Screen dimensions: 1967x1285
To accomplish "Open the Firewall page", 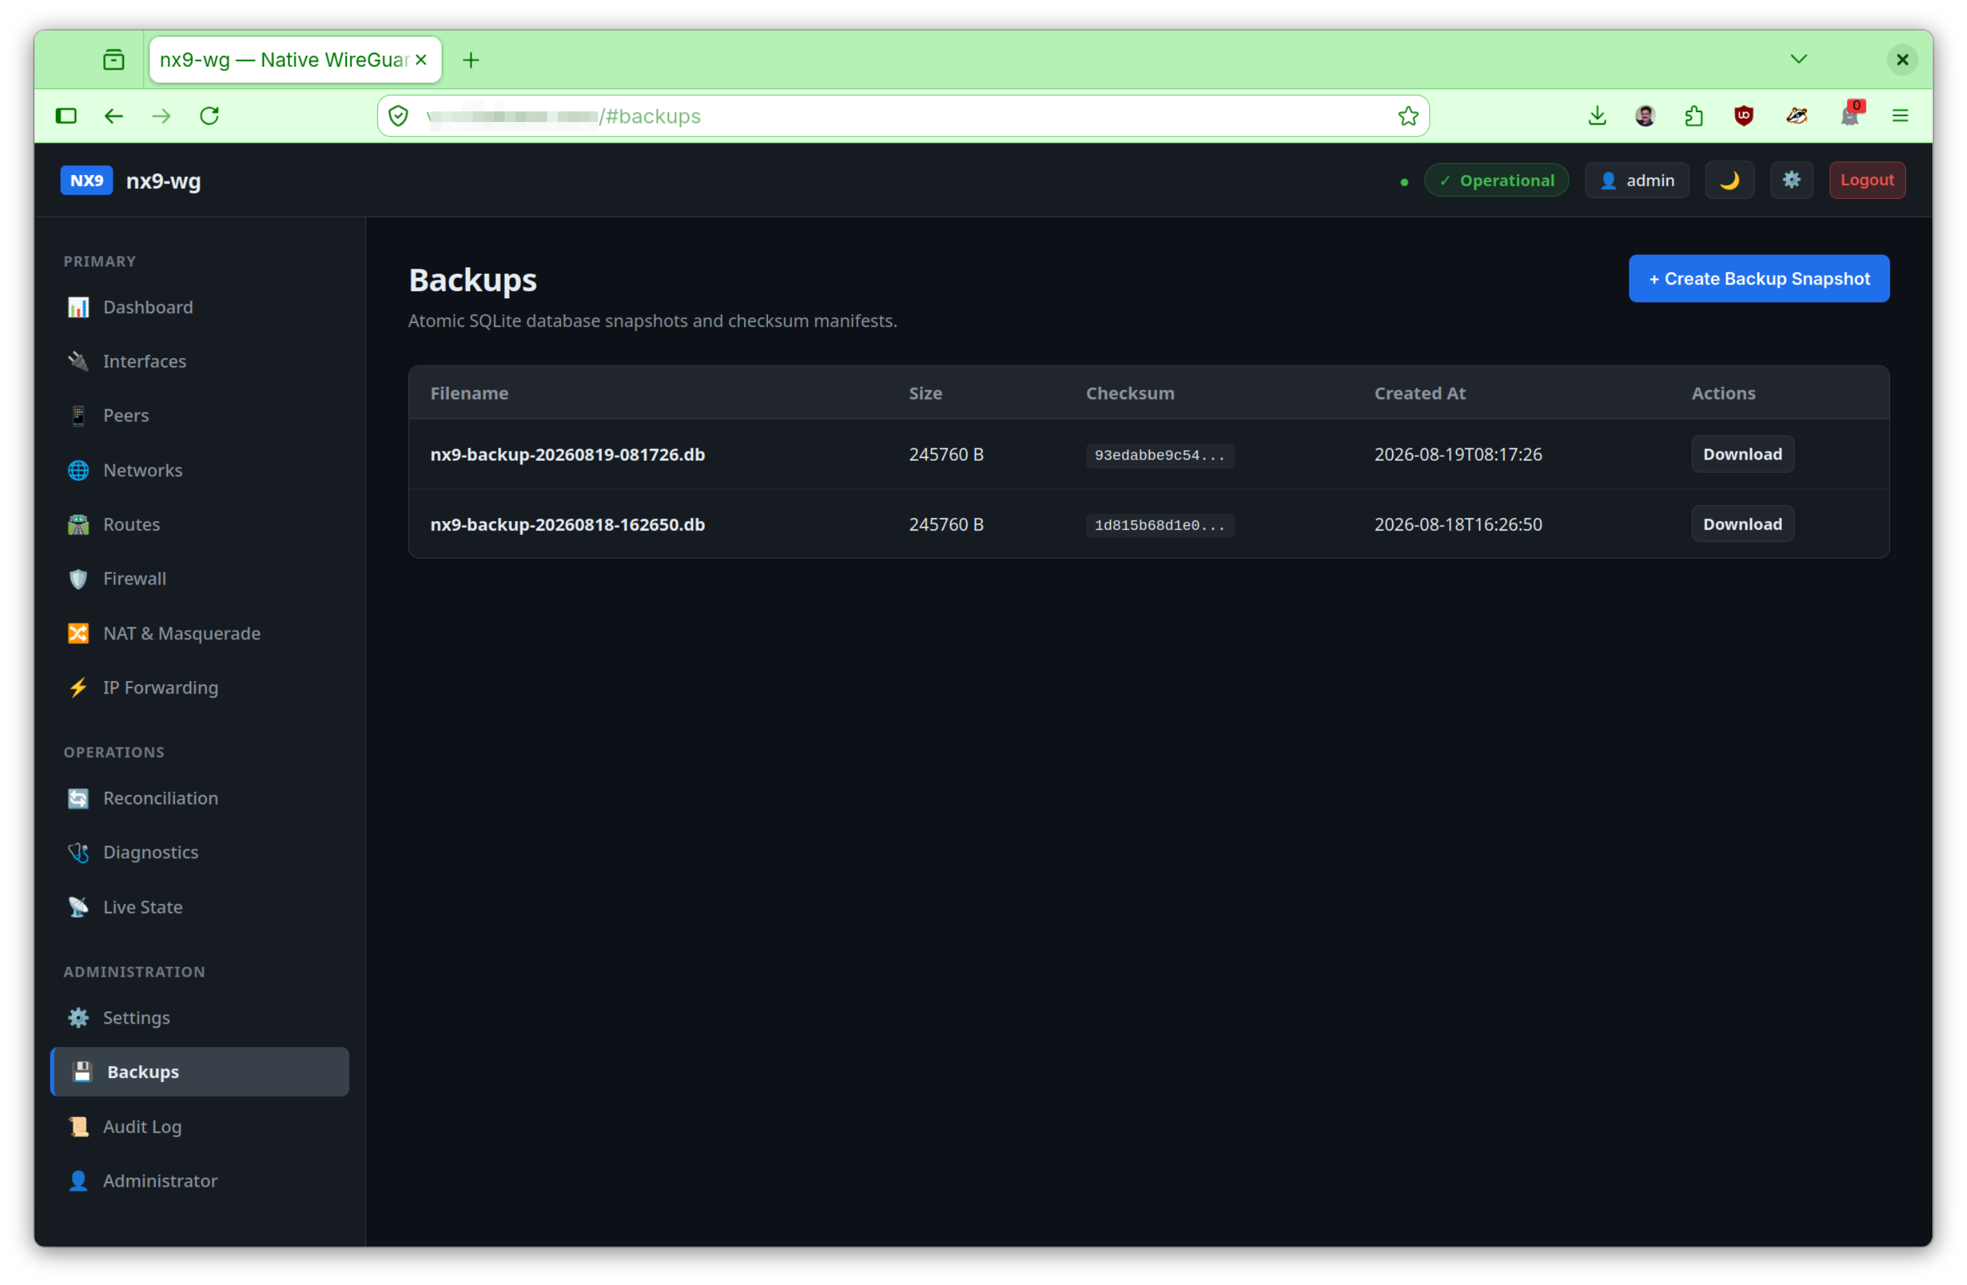I will coord(199,578).
